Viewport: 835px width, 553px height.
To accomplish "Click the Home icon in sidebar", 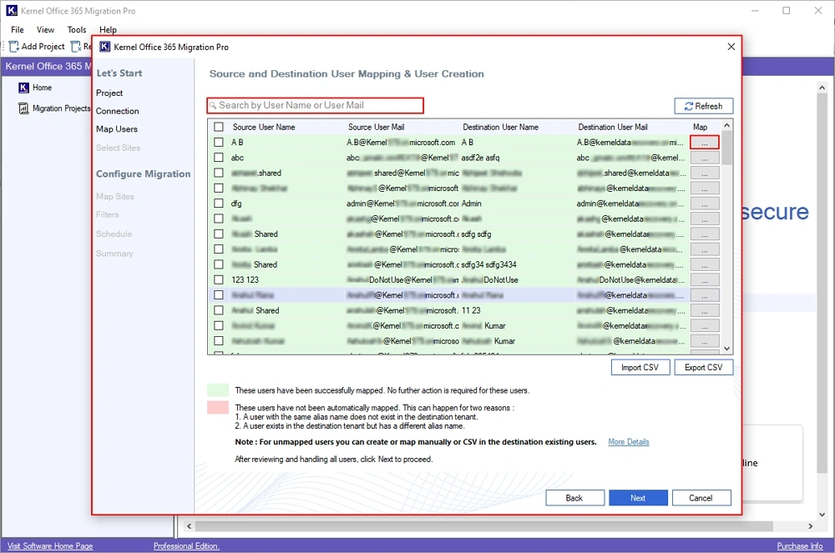I will pyautogui.click(x=24, y=88).
